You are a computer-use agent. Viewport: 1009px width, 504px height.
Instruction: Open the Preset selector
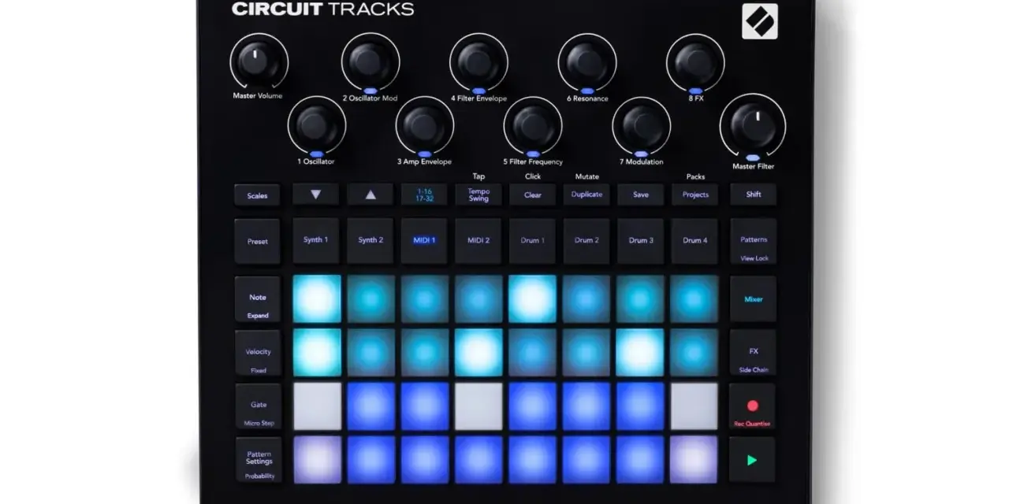pyautogui.click(x=257, y=241)
